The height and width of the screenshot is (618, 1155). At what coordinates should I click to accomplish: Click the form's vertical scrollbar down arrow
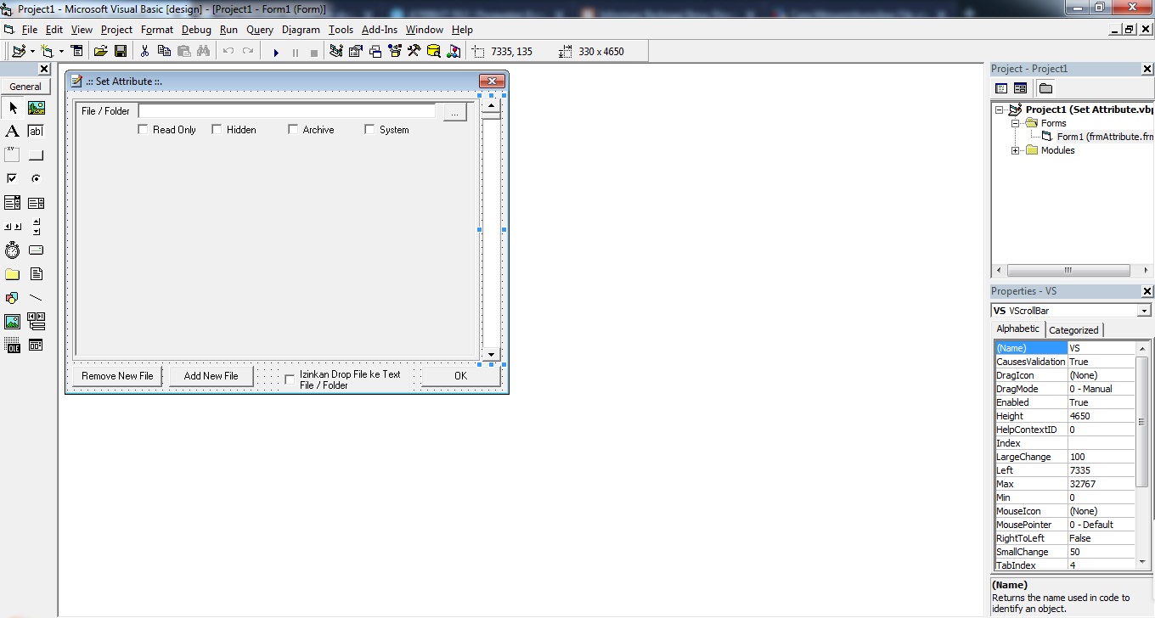[491, 354]
